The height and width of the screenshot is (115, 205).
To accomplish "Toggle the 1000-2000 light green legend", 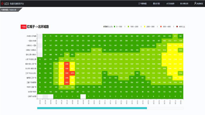I will tap(133, 27).
